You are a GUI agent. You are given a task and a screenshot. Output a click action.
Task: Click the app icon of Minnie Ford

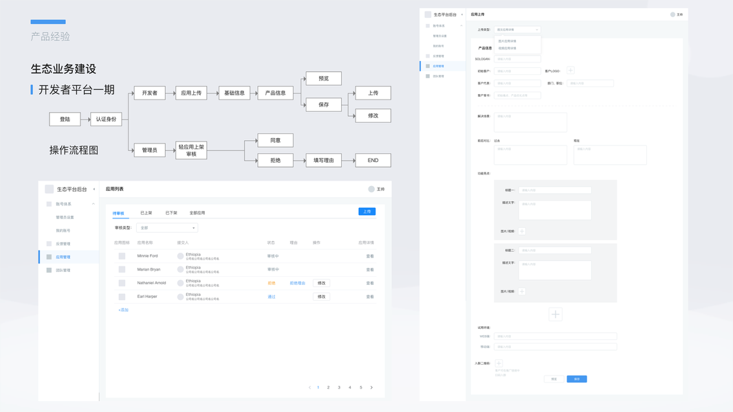pyautogui.click(x=122, y=256)
